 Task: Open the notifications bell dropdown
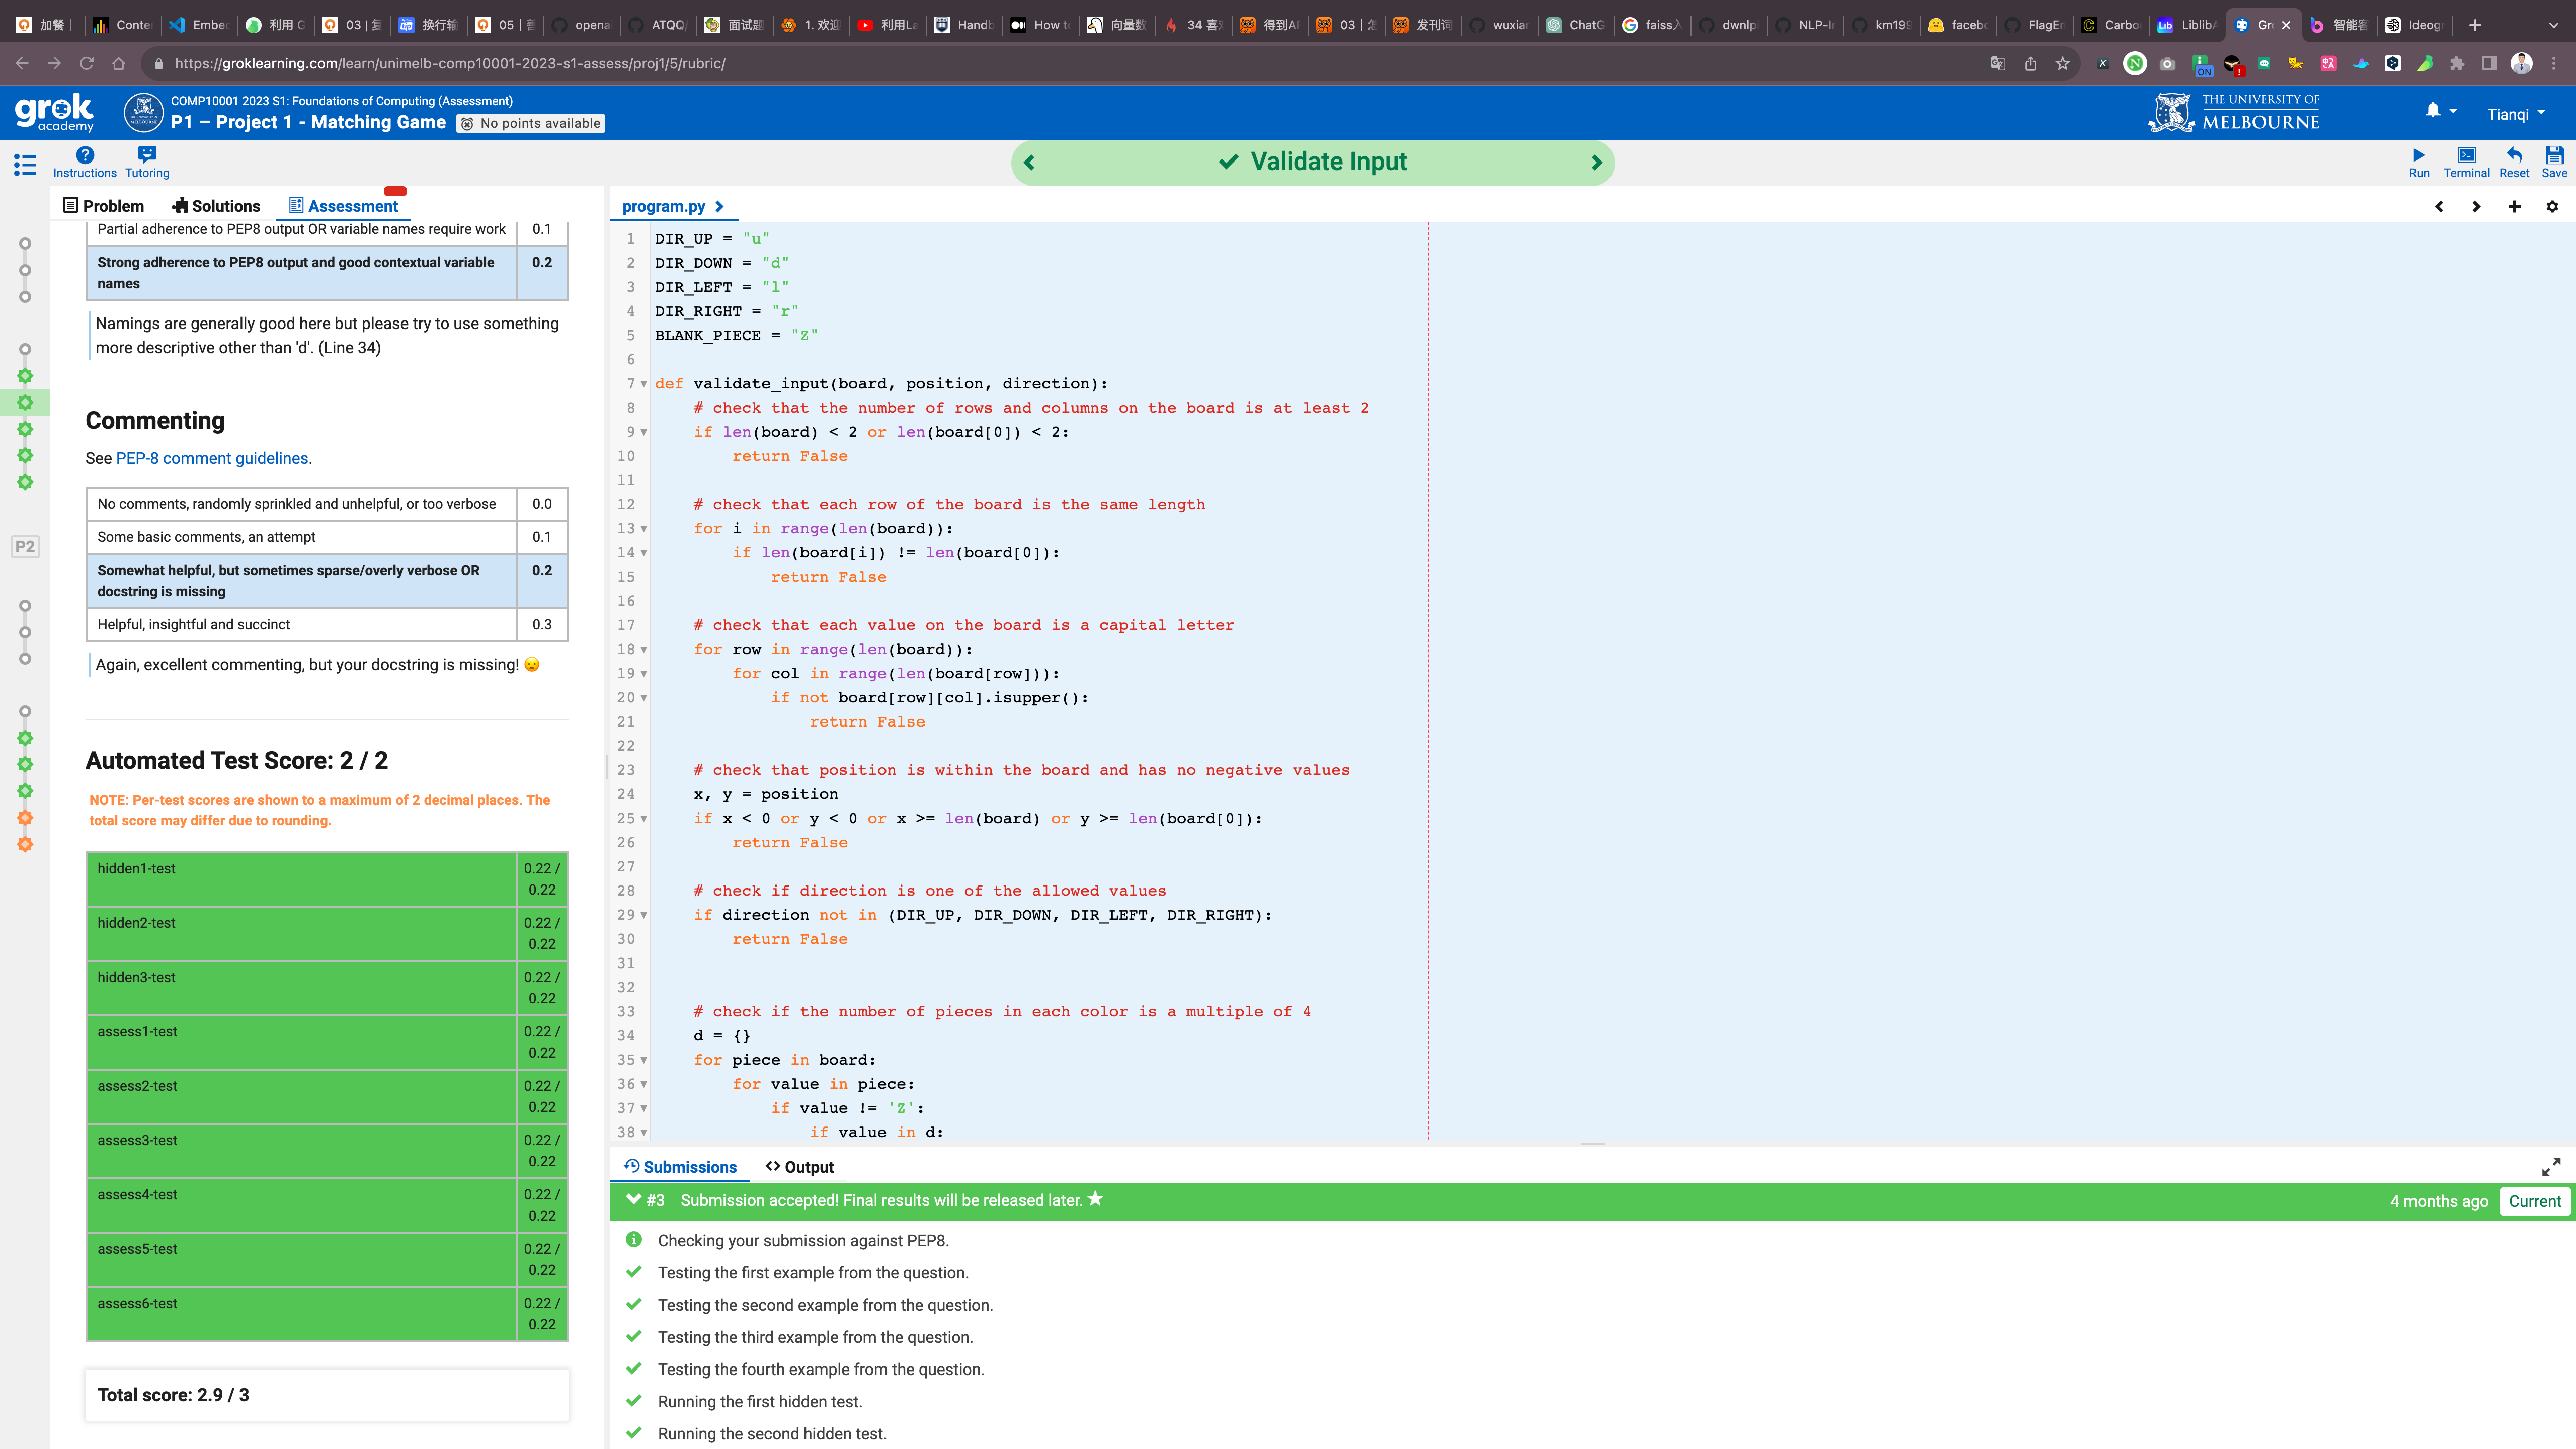(x=2440, y=111)
